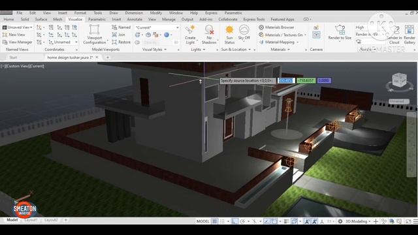Click the Clean Screen icon in status bar
Screen dimensions: 418x235
pyautogui.click(x=408, y=221)
